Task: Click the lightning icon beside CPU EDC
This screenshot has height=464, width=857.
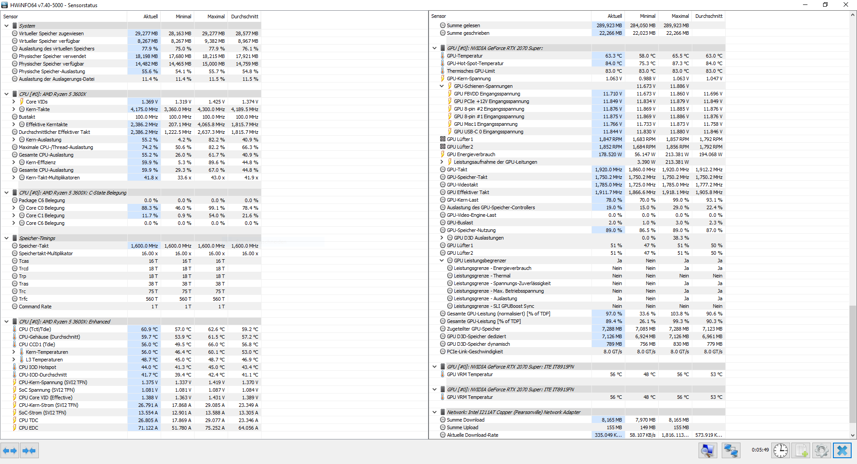Action: tap(15, 428)
